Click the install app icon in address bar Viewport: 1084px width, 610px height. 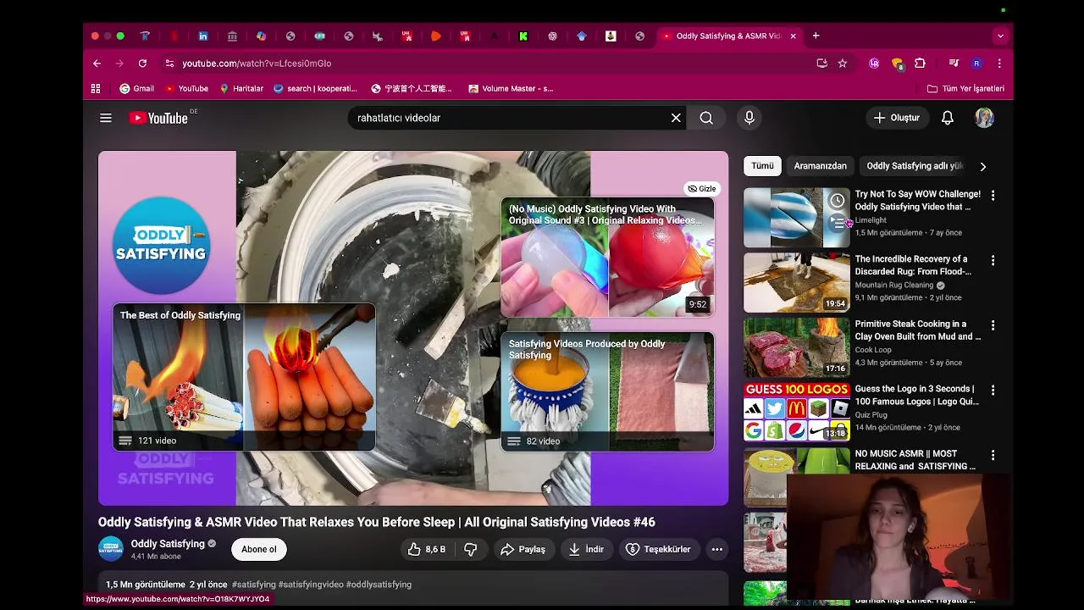821,64
